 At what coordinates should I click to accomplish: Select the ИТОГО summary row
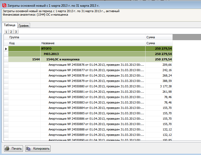pyautogui.click(x=93, y=49)
